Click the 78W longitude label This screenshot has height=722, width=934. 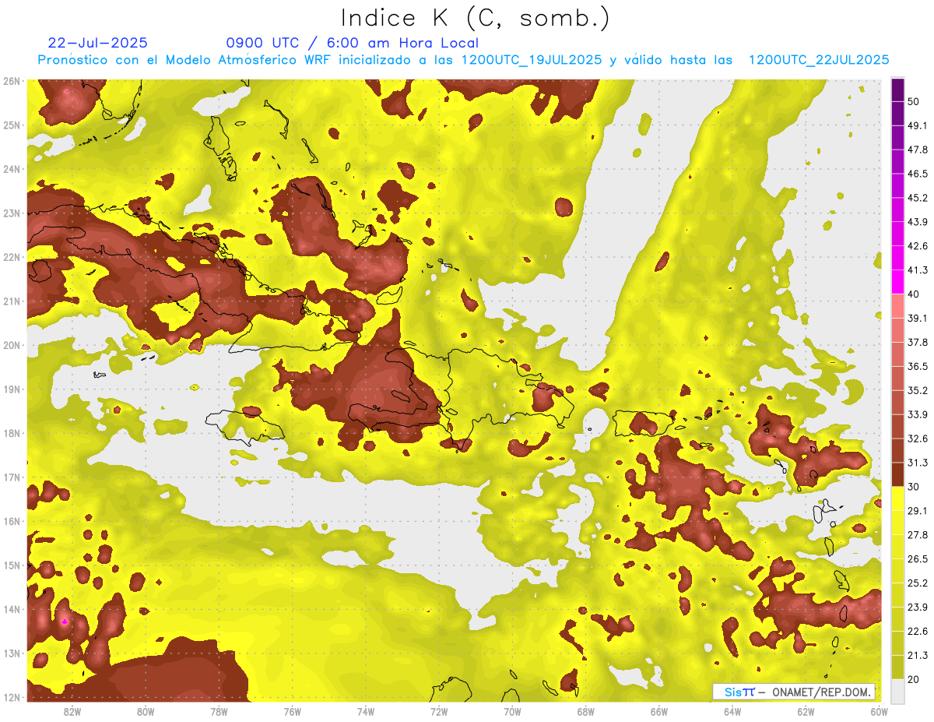click(x=219, y=711)
